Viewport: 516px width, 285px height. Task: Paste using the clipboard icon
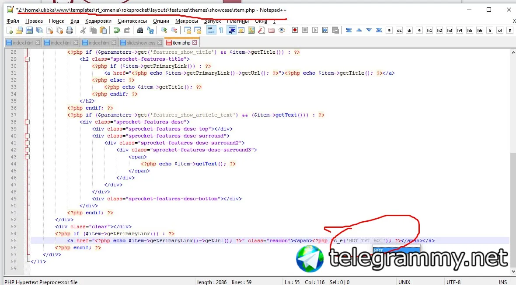coord(103,30)
